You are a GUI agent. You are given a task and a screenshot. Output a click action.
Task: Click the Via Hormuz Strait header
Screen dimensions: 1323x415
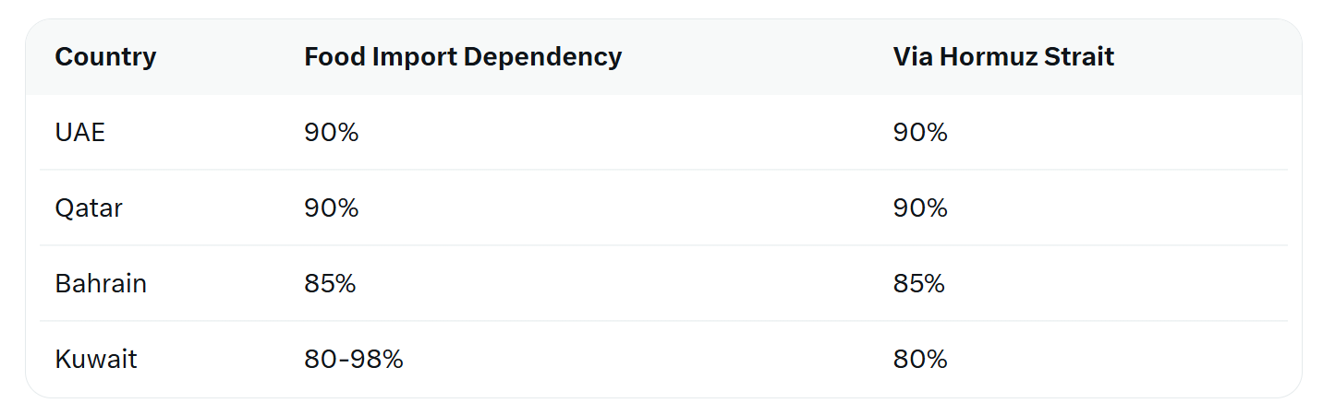pos(1003,57)
